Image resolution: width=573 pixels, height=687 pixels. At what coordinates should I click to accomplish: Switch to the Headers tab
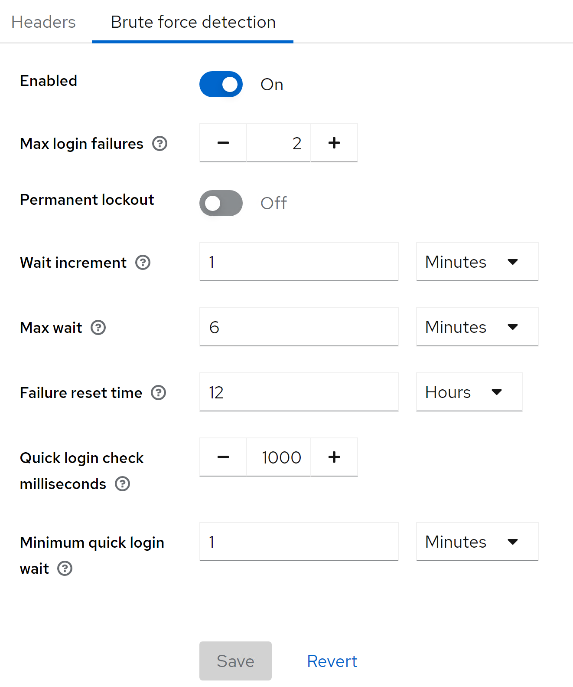43,22
